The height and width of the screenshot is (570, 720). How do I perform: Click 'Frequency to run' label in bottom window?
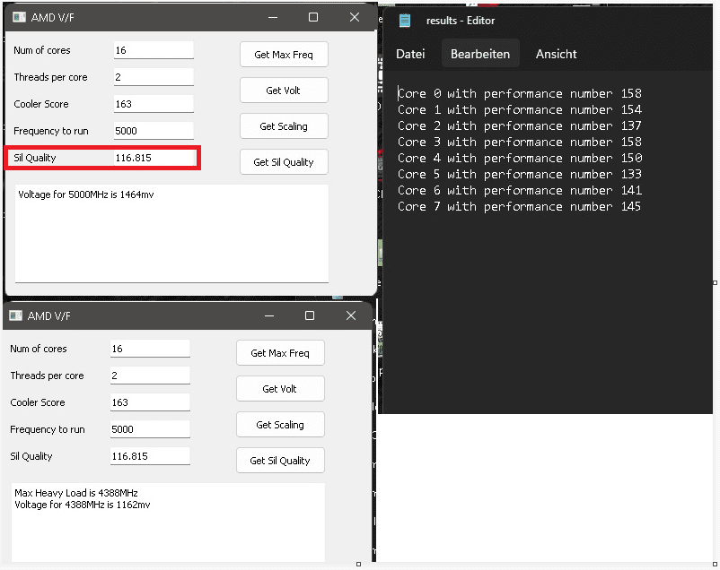48,429
